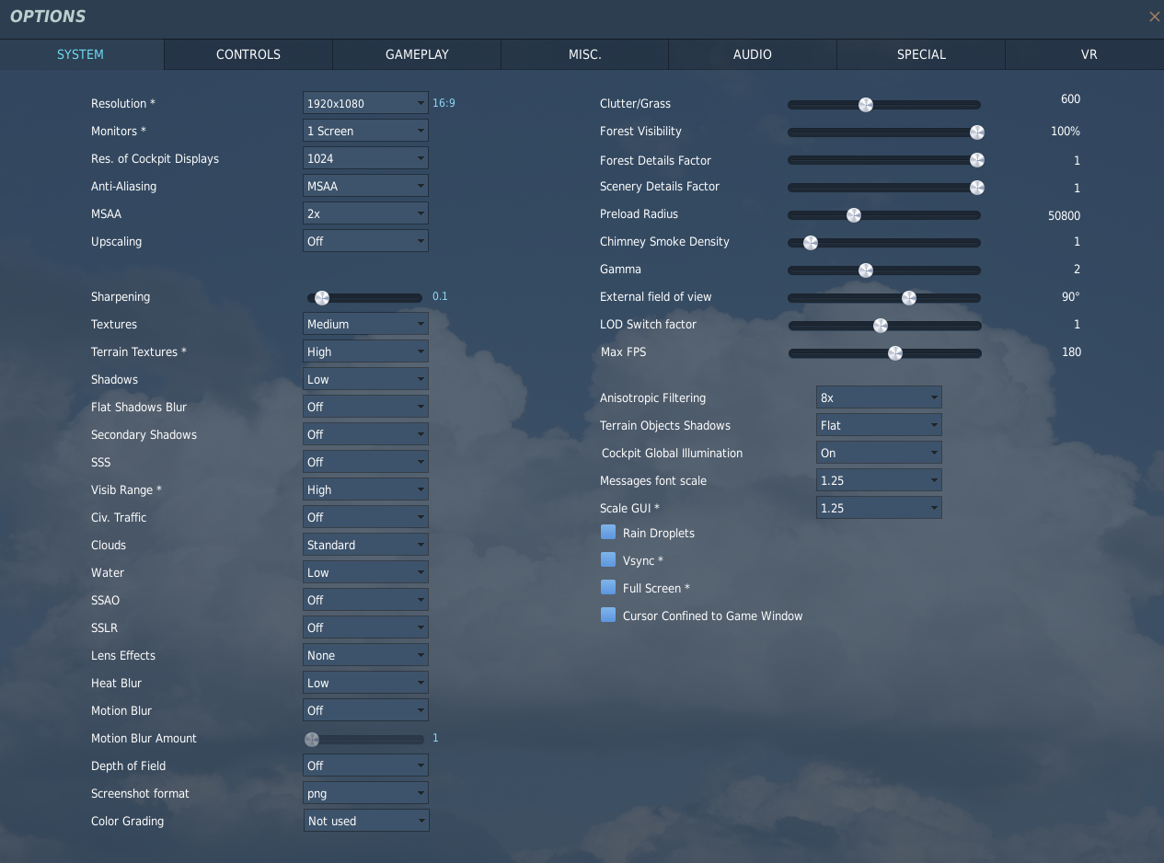Expand the Visib Range dropdown
Image resolution: width=1164 pixels, height=863 pixels.
(x=365, y=489)
